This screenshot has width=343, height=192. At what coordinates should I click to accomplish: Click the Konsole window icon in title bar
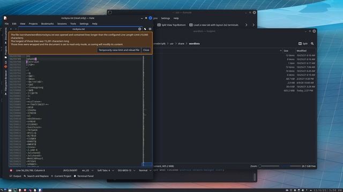(109, 12)
